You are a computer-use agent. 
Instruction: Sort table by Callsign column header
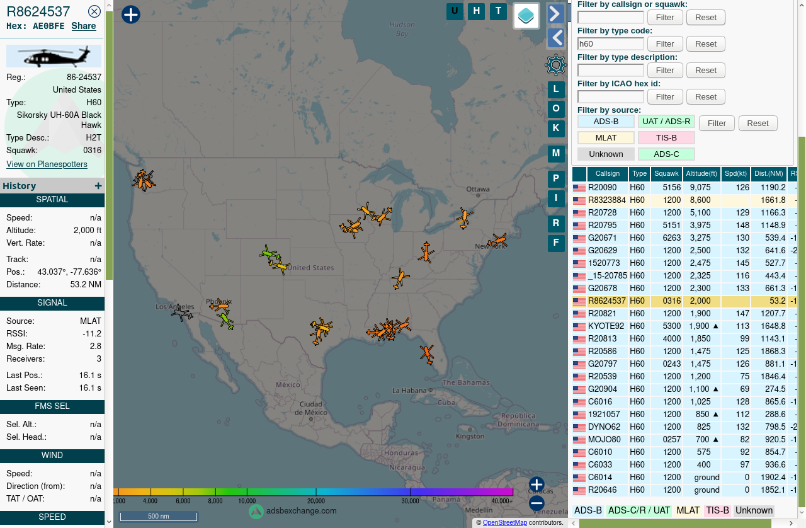click(608, 174)
